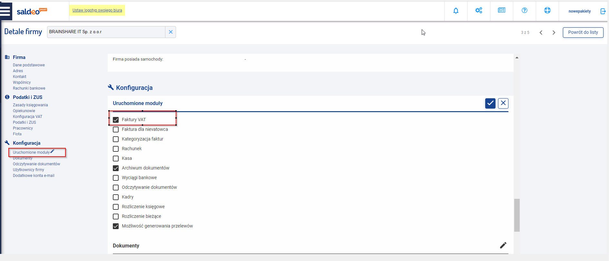Image resolution: width=609 pixels, height=261 pixels.
Task: Go to previous company with left chevron
Action: (541, 33)
